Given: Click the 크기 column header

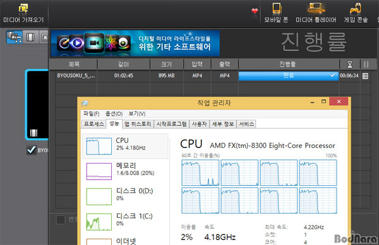Looking at the screenshot, I should tap(167, 64).
